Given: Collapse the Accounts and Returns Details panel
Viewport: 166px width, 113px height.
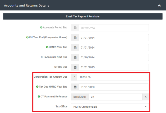Looking at the screenshot, I should coord(159,6).
